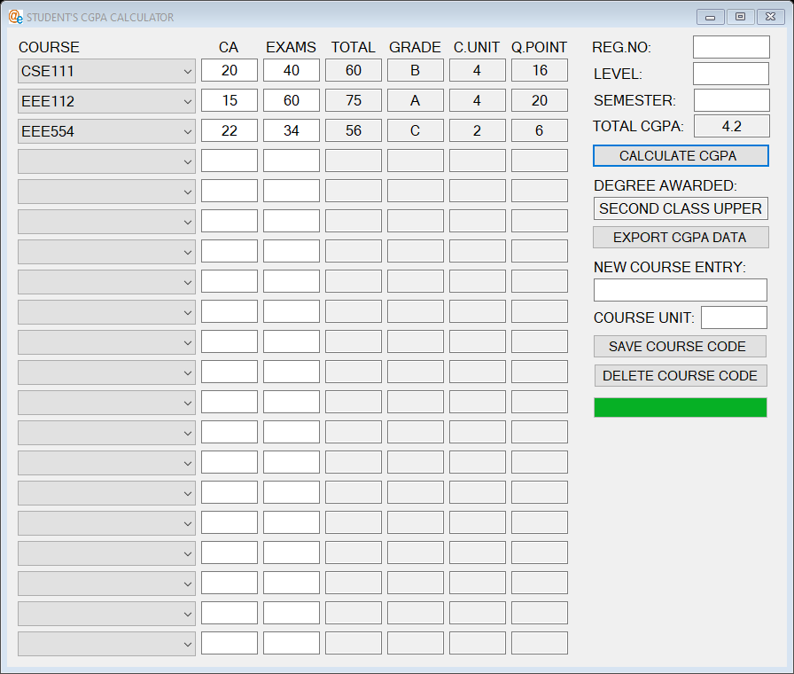Click the app icon in the title bar
Screen dimensions: 794x674
click(x=15, y=17)
